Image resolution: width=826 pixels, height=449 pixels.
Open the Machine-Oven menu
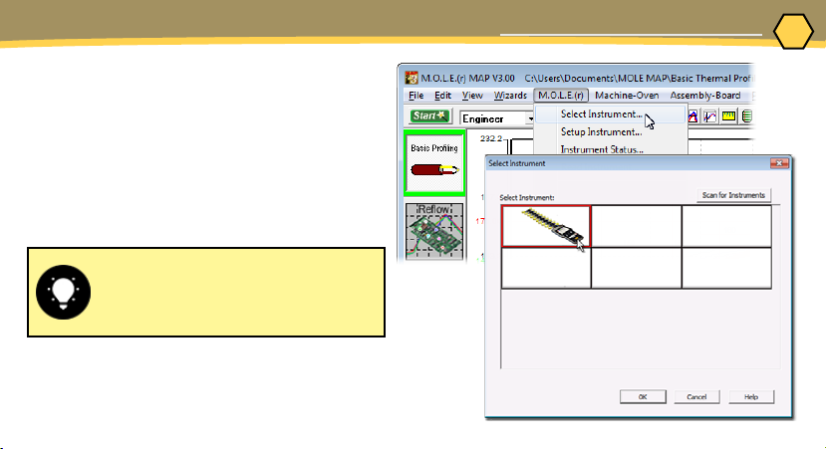(x=627, y=96)
